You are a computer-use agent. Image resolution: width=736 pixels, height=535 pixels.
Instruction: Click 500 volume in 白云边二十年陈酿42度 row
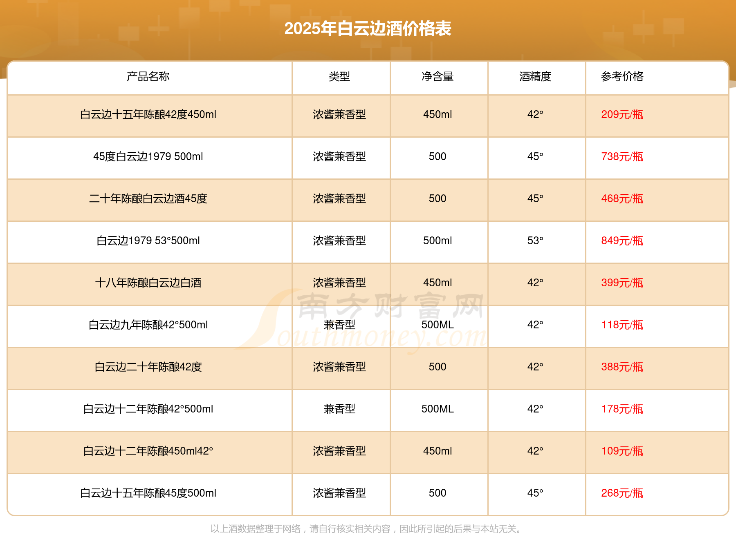point(438,367)
